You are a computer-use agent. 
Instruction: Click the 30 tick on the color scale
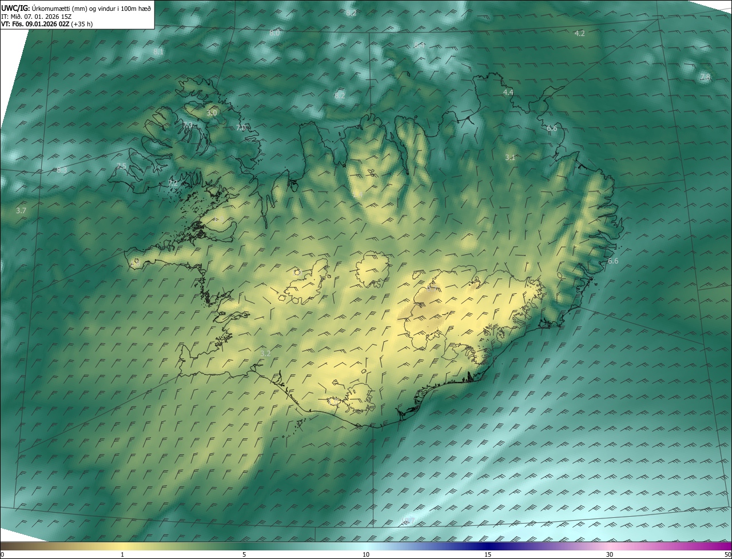click(610, 554)
